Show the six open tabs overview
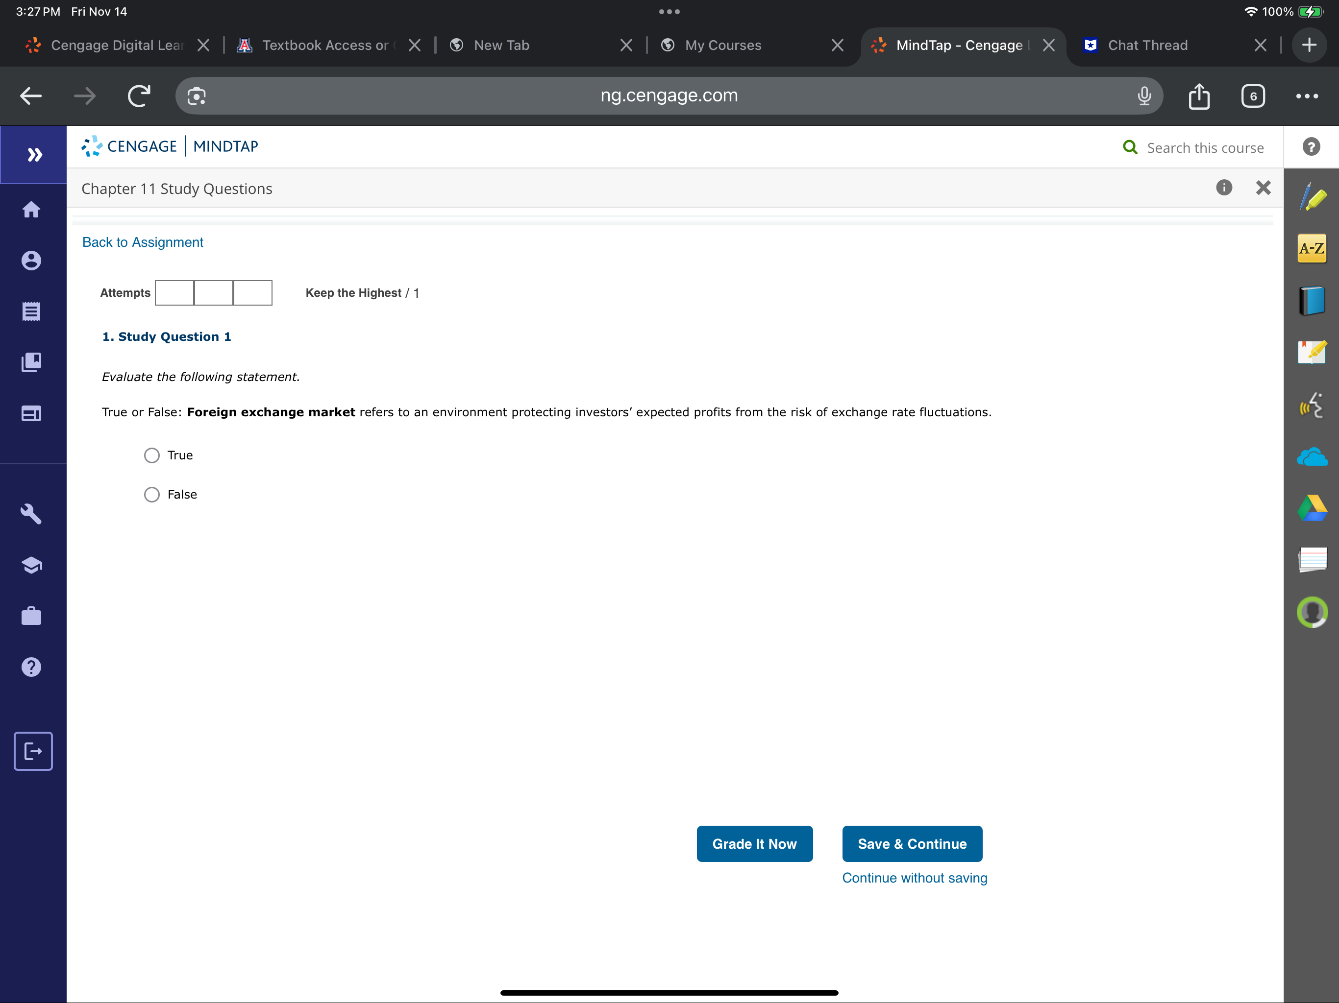Viewport: 1339px width, 1003px height. (1252, 96)
